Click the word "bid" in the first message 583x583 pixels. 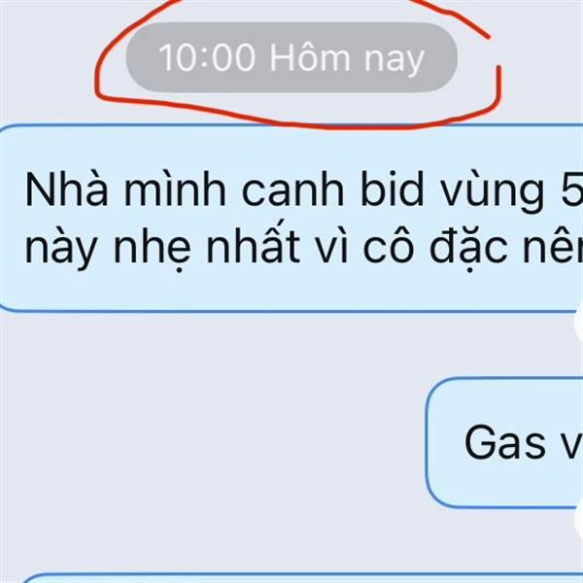click(x=393, y=189)
